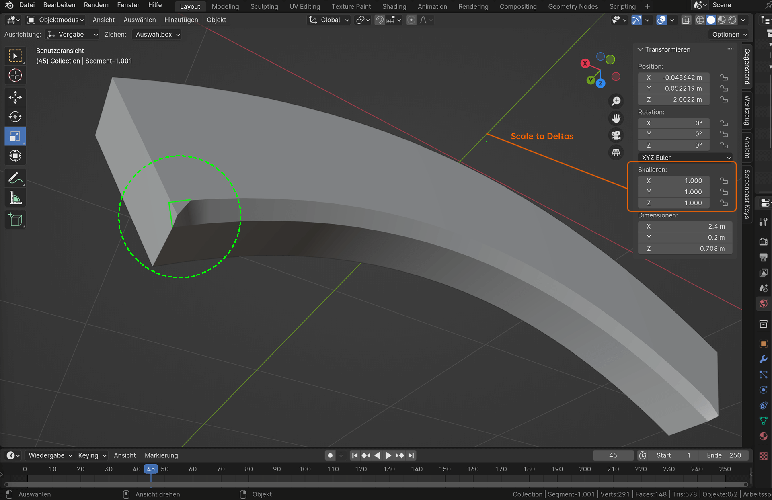The width and height of the screenshot is (772, 500).
Task: Toggle the lock on Scale Z
Action: click(724, 203)
